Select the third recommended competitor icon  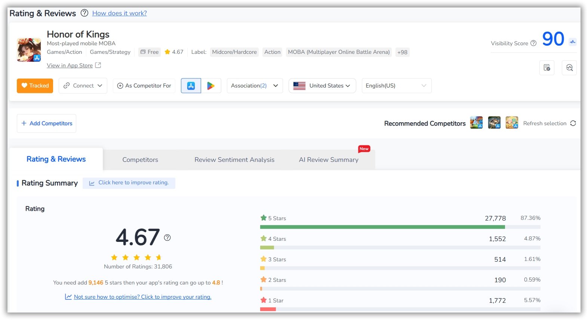[x=512, y=123]
